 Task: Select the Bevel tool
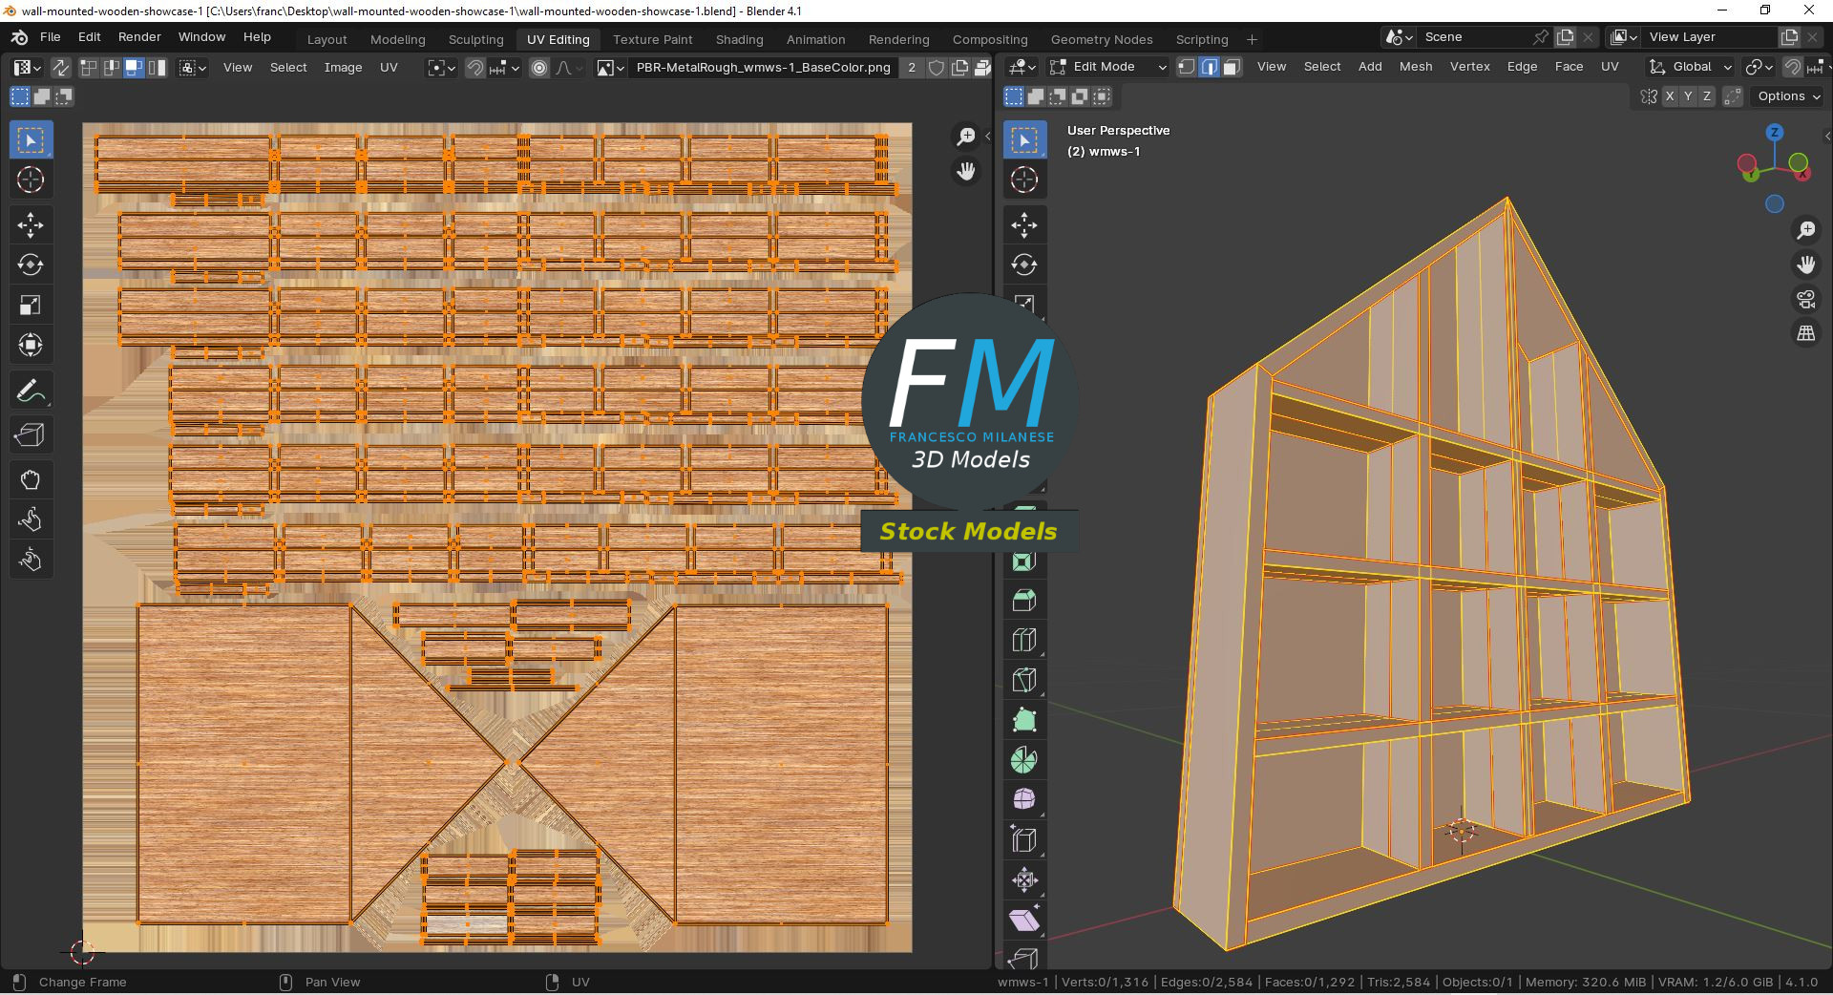[1024, 601]
